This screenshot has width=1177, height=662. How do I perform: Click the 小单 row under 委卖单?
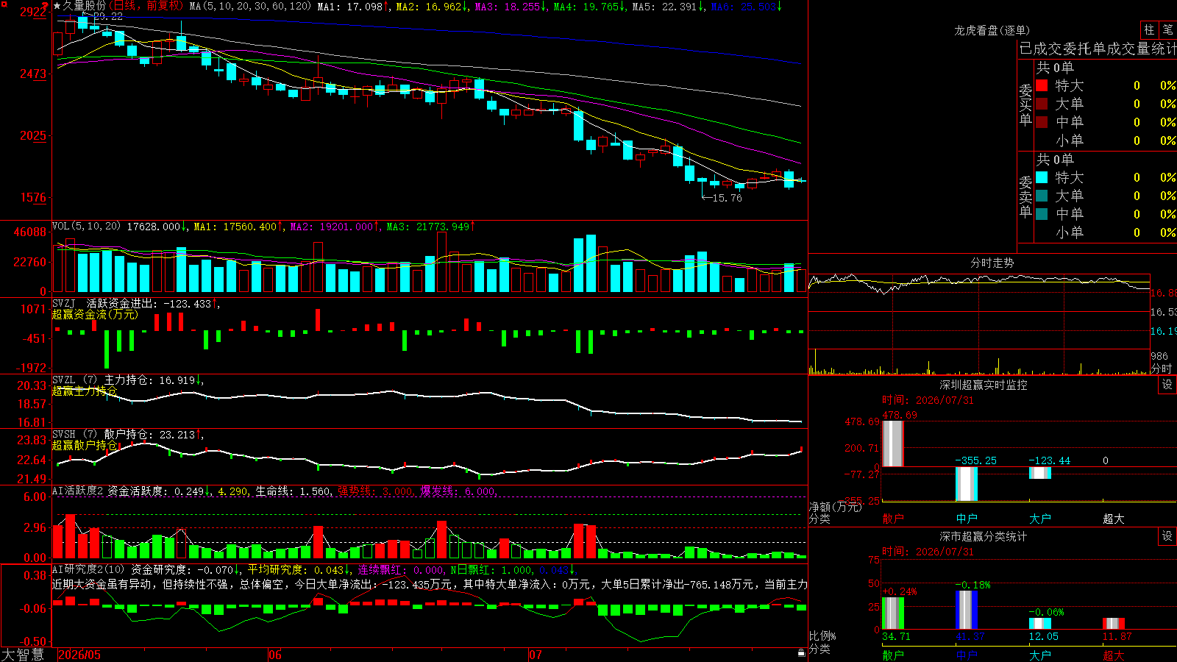coord(1105,232)
